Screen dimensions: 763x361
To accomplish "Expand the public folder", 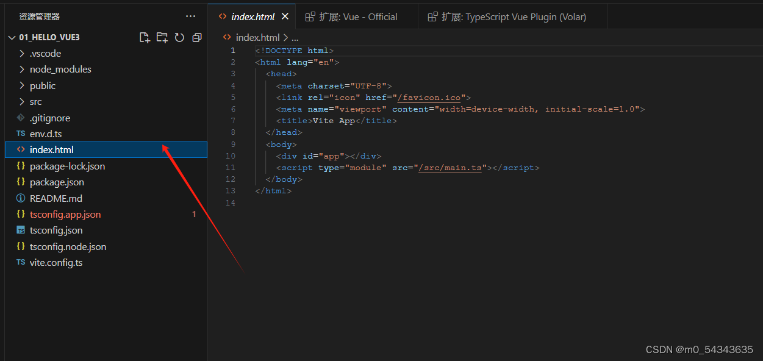I will [43, 85].
